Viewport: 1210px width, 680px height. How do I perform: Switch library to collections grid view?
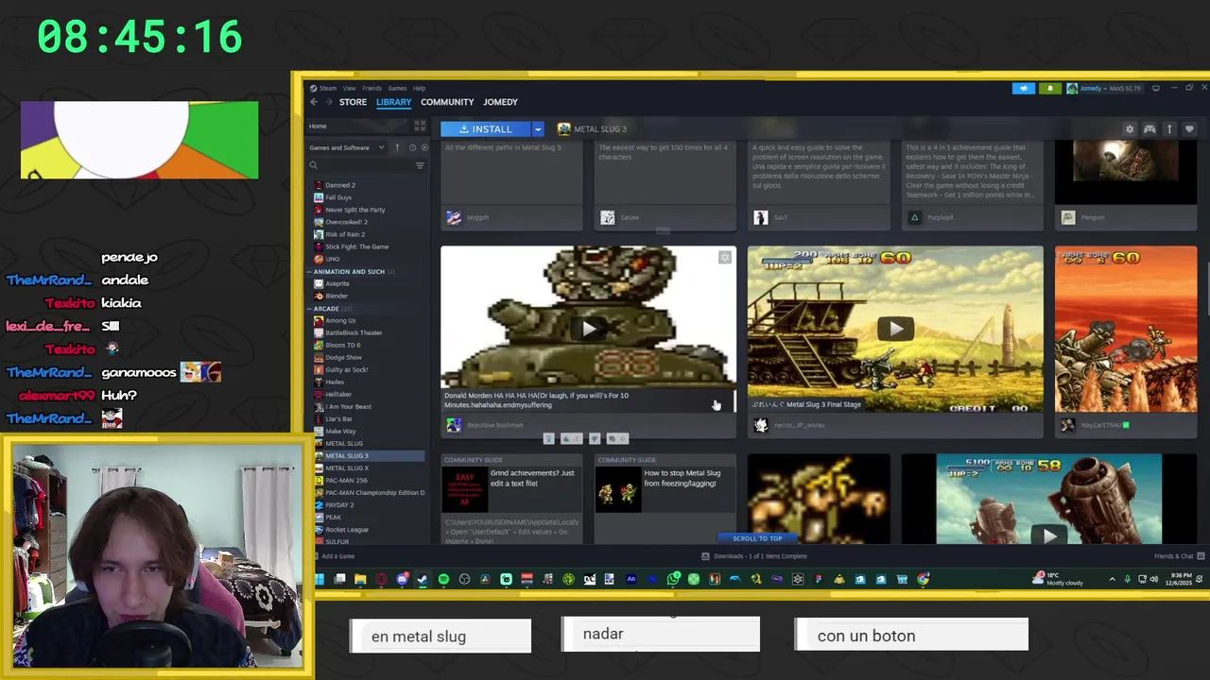(420, 127)
